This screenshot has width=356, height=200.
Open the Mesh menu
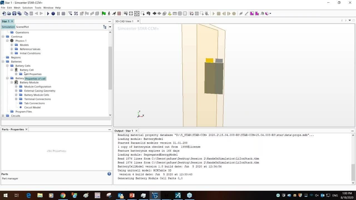(x=17, y=8)
